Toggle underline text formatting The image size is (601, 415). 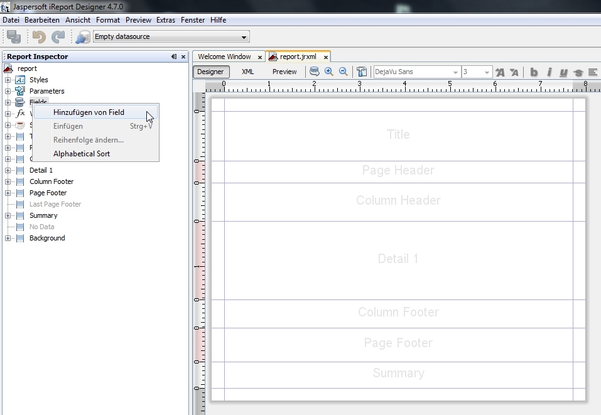(563, 72)
